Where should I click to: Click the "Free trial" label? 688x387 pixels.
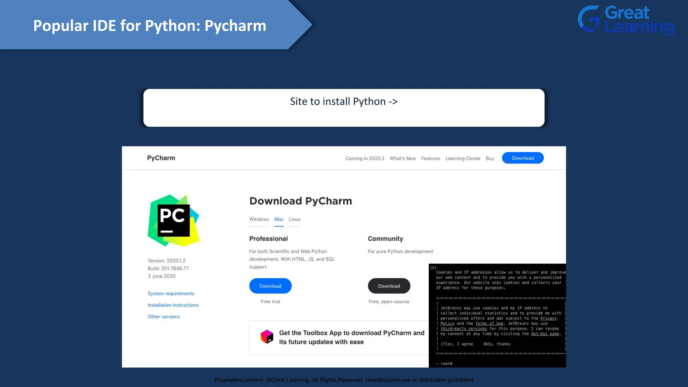tap(270, 302)
